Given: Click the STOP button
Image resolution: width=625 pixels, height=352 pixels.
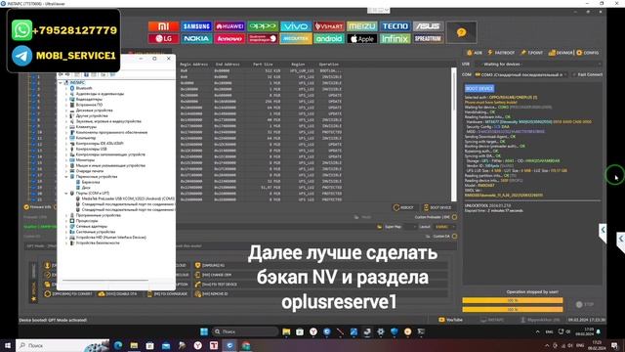Looking at the screenshot, I should (x=585, y=304).
